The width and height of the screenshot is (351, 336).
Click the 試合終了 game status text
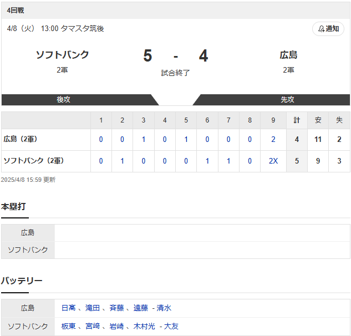[175, 73]
